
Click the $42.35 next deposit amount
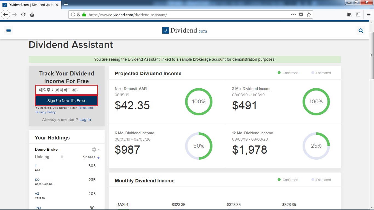coord(132,105)
